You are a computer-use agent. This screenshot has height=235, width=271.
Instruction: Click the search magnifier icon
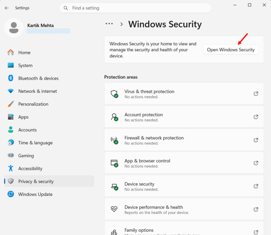click(66, 8)
